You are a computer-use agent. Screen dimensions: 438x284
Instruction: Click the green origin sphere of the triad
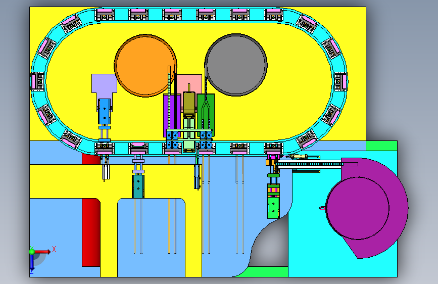point(32,252)
